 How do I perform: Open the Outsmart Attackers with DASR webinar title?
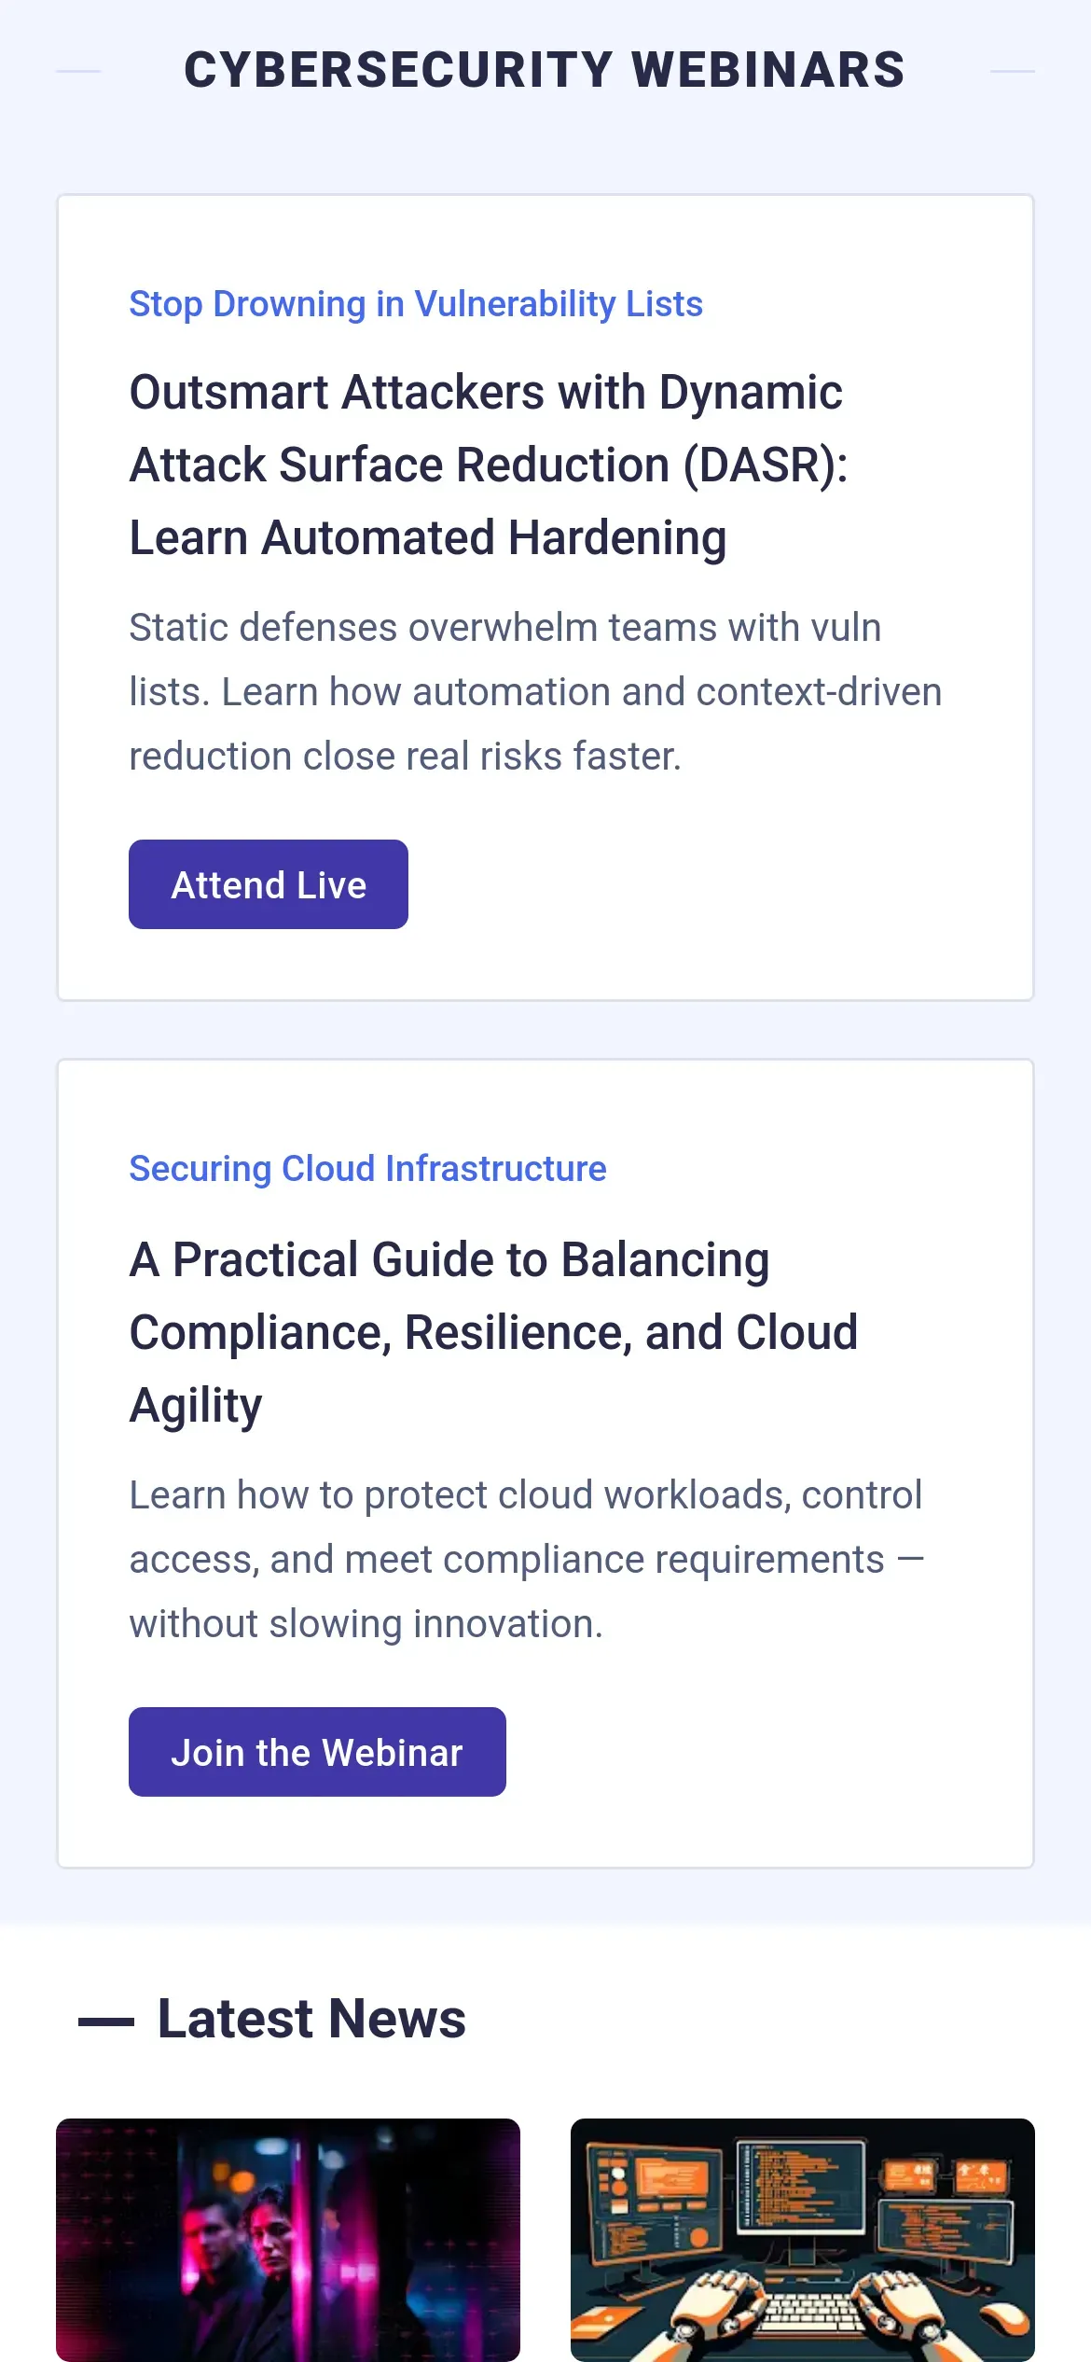(x=488, y=465)
